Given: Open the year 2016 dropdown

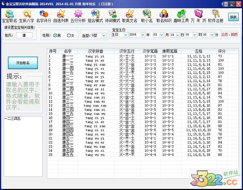Looking at the screenshot, I should tap(137, 35).
